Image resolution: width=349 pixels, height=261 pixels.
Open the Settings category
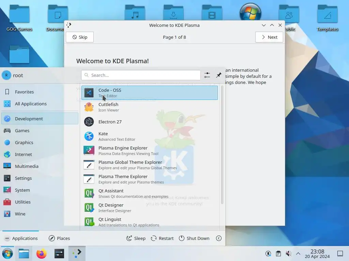pyautogui.click(x=40, y=178)
